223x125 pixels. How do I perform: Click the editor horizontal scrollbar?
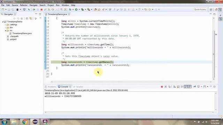[x=131, y=82]
